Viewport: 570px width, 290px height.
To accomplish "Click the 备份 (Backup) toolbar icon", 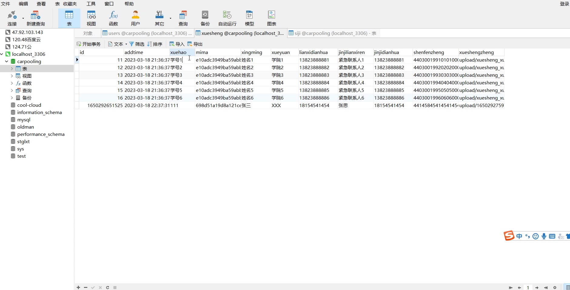I will coord(205,18).
